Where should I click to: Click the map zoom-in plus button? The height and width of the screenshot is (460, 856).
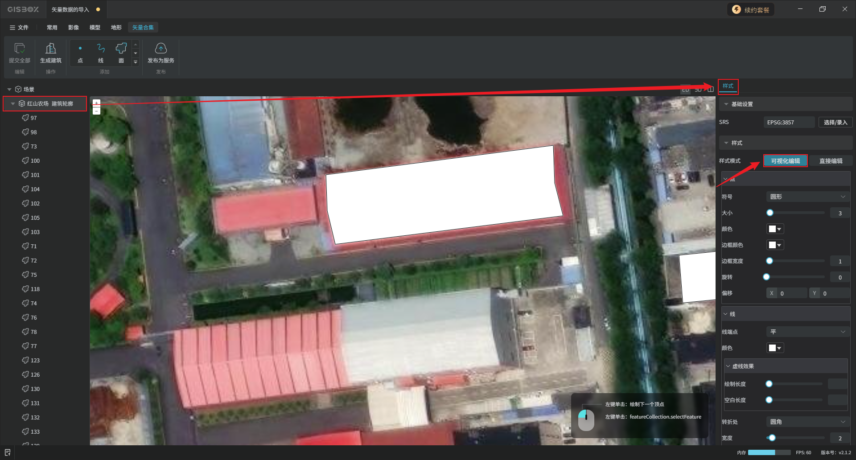[96, 103]
